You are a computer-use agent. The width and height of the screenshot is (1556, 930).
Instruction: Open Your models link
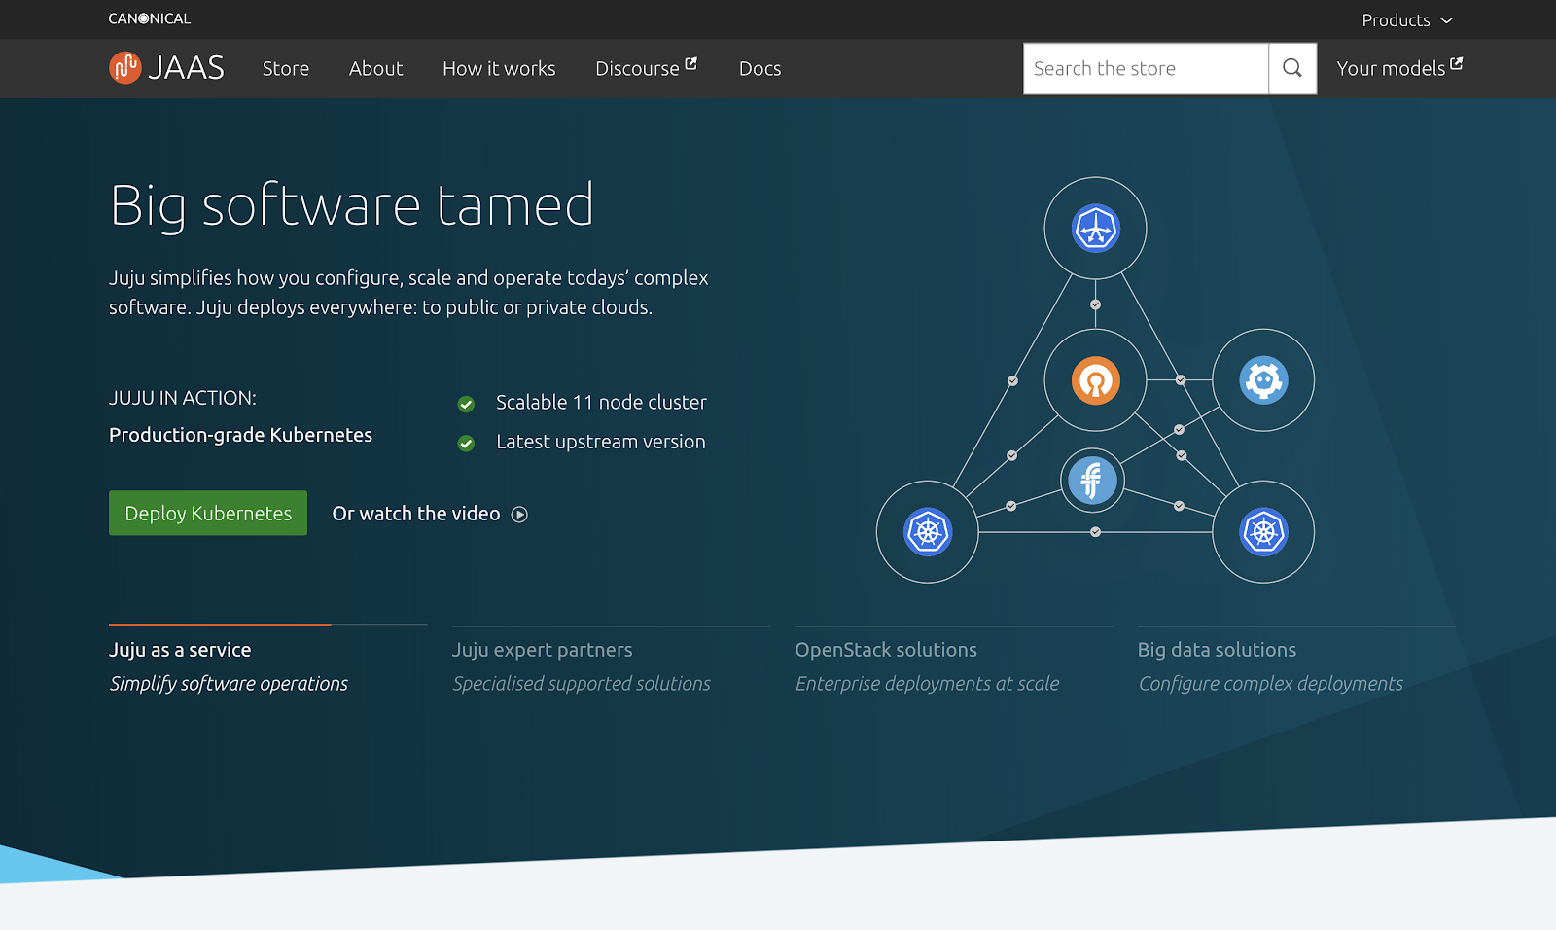1399,68
